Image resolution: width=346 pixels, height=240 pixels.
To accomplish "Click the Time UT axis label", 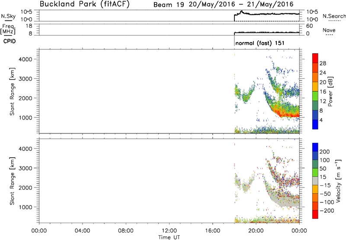I will (x=169, y=237).
